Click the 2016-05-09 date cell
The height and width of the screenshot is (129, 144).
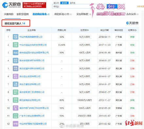tap(104, 53)
